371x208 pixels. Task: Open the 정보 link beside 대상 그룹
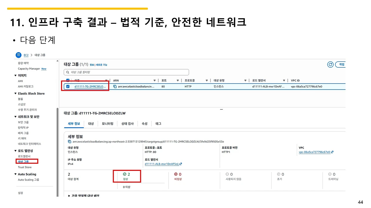pos(92,65)
